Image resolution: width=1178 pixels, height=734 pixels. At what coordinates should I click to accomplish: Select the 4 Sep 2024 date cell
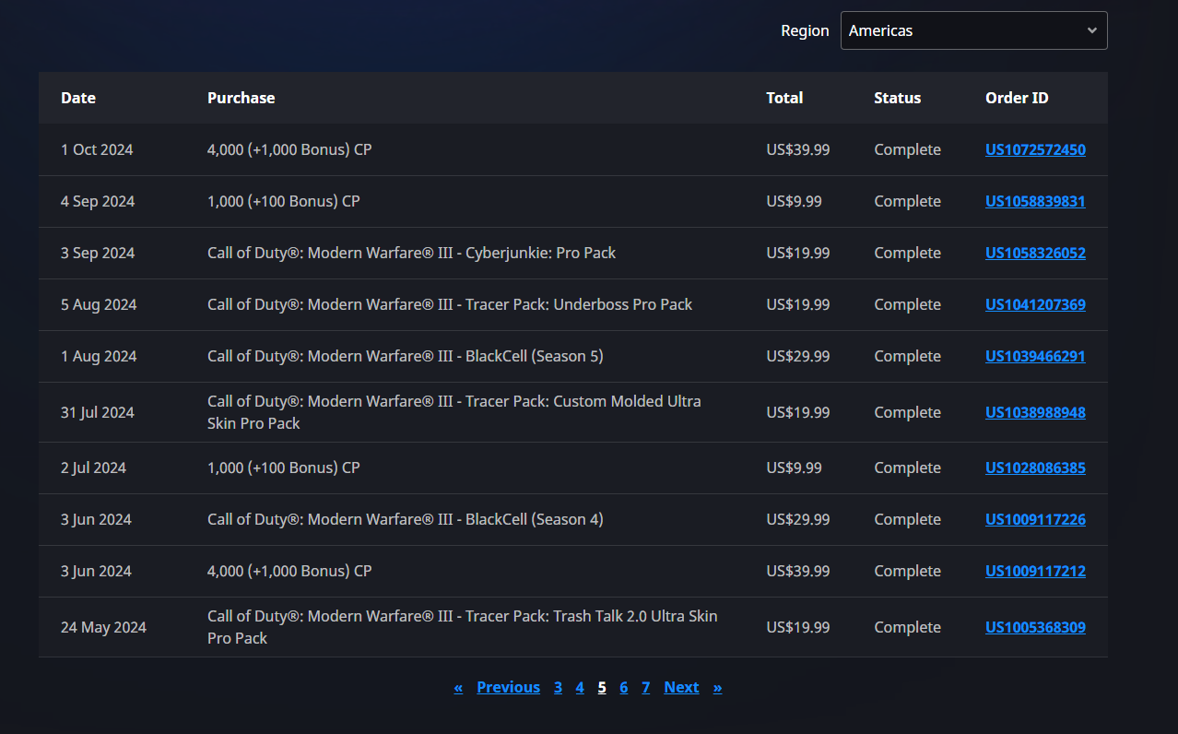tap(98, 201)
